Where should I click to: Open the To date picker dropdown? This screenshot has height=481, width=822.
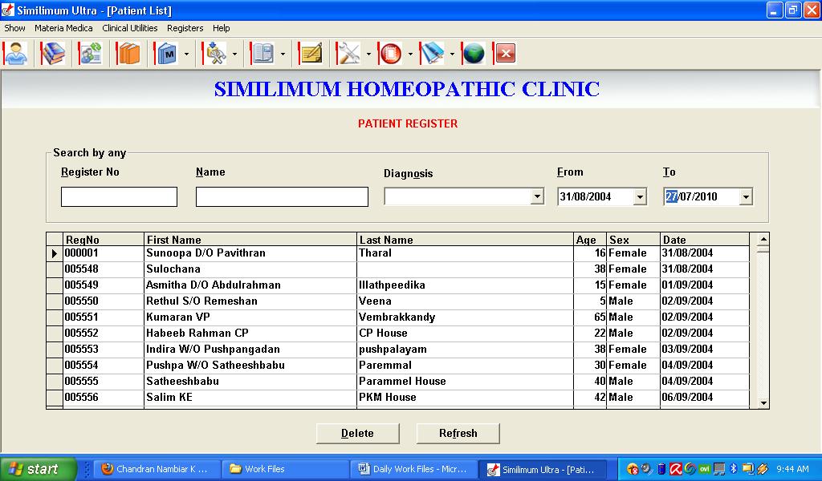[x=746, y=197]
